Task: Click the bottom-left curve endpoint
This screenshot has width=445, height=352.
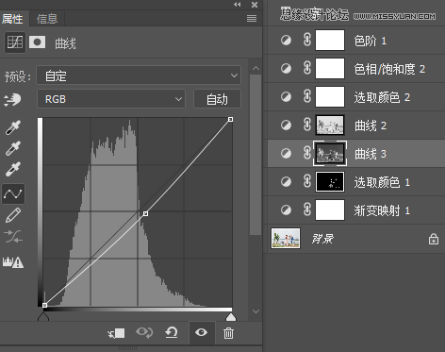Action: 44,305
